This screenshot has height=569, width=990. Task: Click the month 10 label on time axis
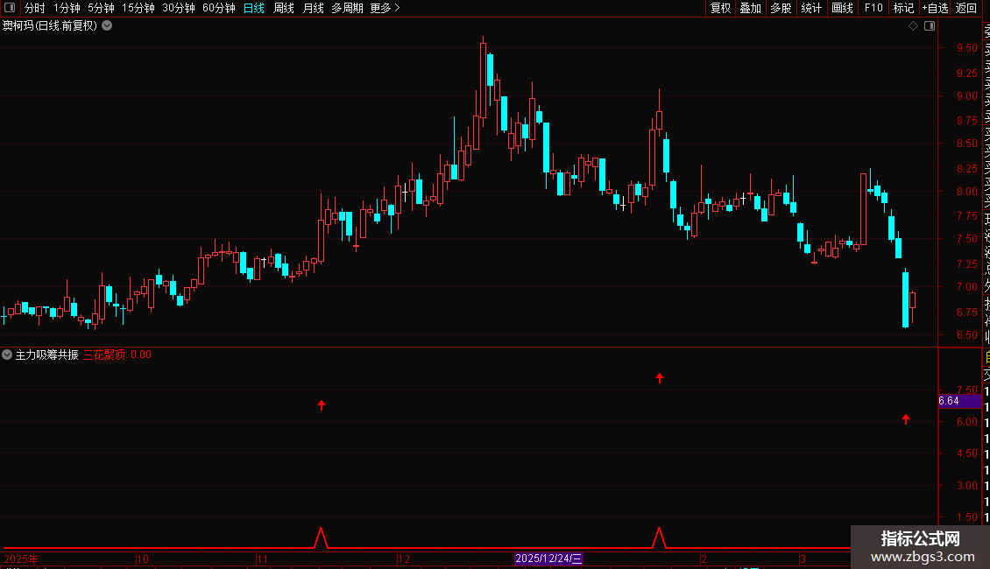coord(143,558)
